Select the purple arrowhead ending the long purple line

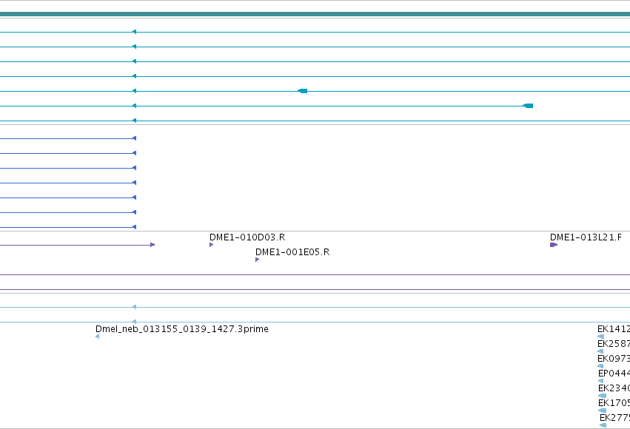(x=153, y=245)
